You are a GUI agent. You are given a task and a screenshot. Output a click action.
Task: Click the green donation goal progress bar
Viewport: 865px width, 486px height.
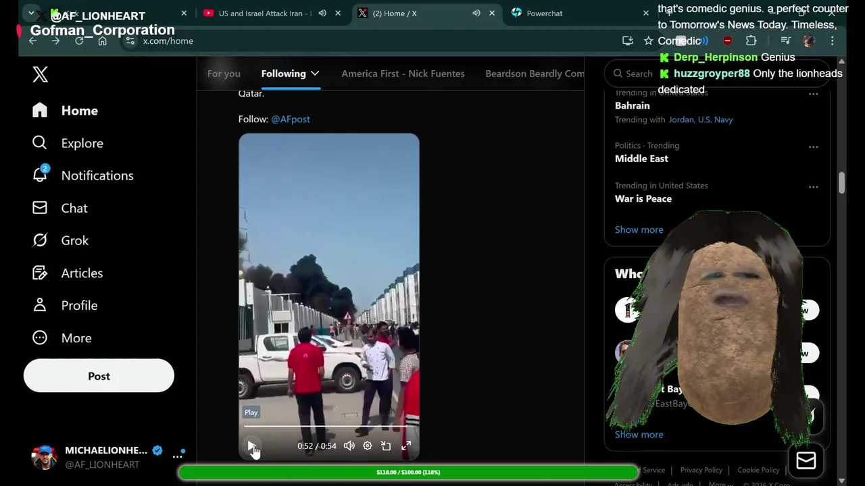[408, 473]
